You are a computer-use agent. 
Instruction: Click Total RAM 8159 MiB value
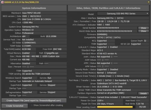click(26, 49)
